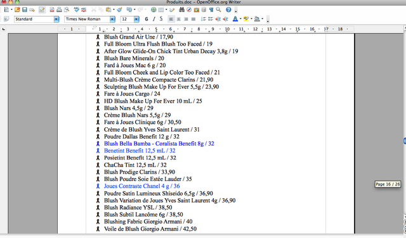Viewport: 406px width, 238px height.
Task: Toggle Nonprinting Characters pilcrow icon
Action: point(211,10)
